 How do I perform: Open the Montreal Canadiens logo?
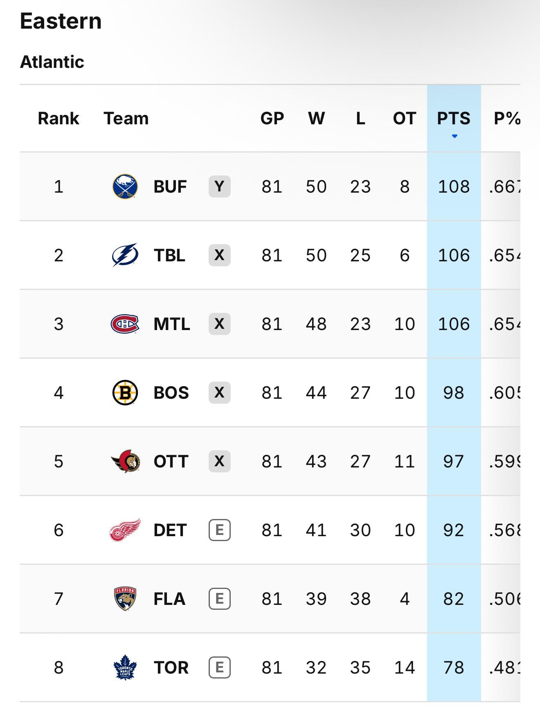[x=125, y=324]
